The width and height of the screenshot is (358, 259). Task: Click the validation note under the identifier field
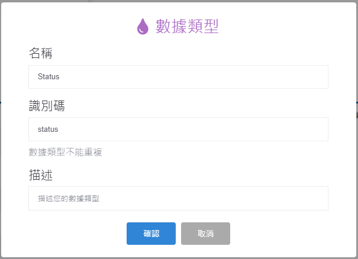(66, 153)
